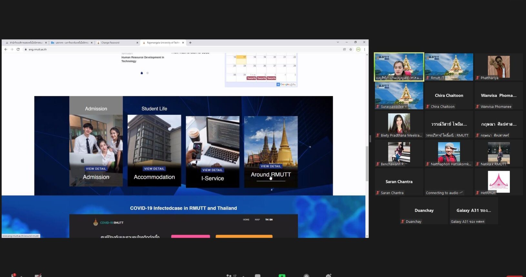The image size is (526, 277).
Task: Open the Accommodation building photo card
Action: 154,150
